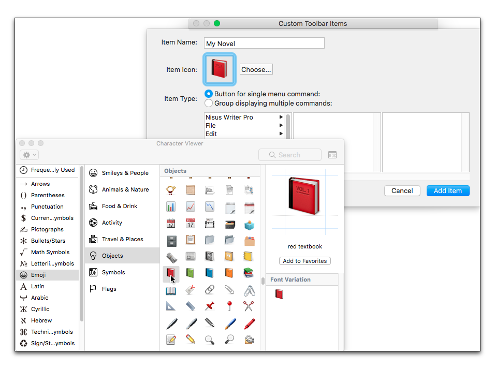495x368 pixels.
Task: Choose the bar chart emoji
Action: point(171,207)
